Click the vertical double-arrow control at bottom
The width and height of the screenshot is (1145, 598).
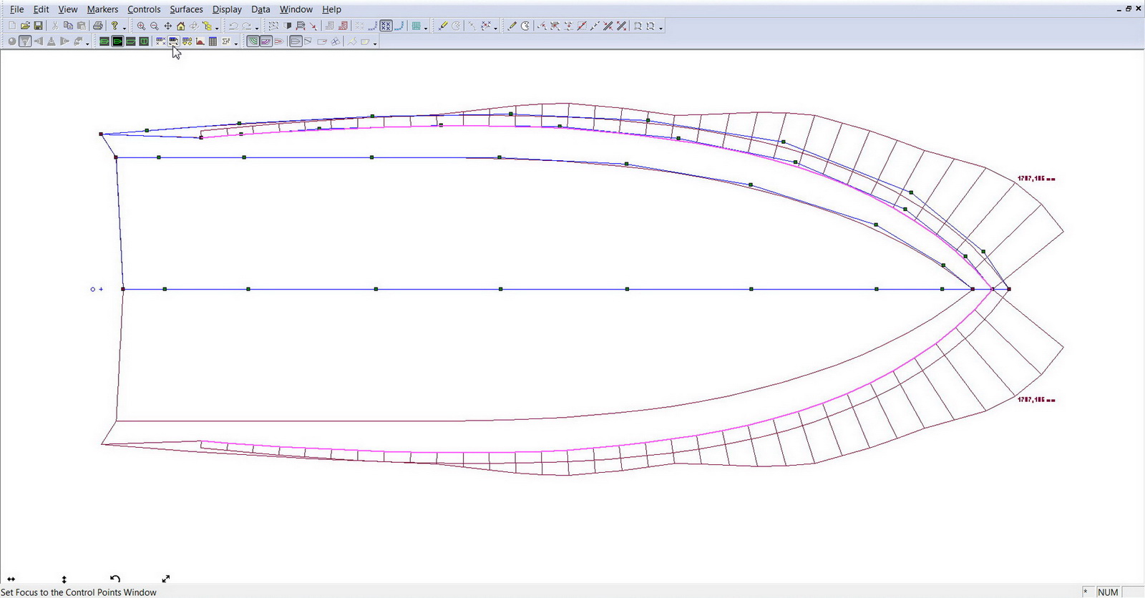(64, 579)
